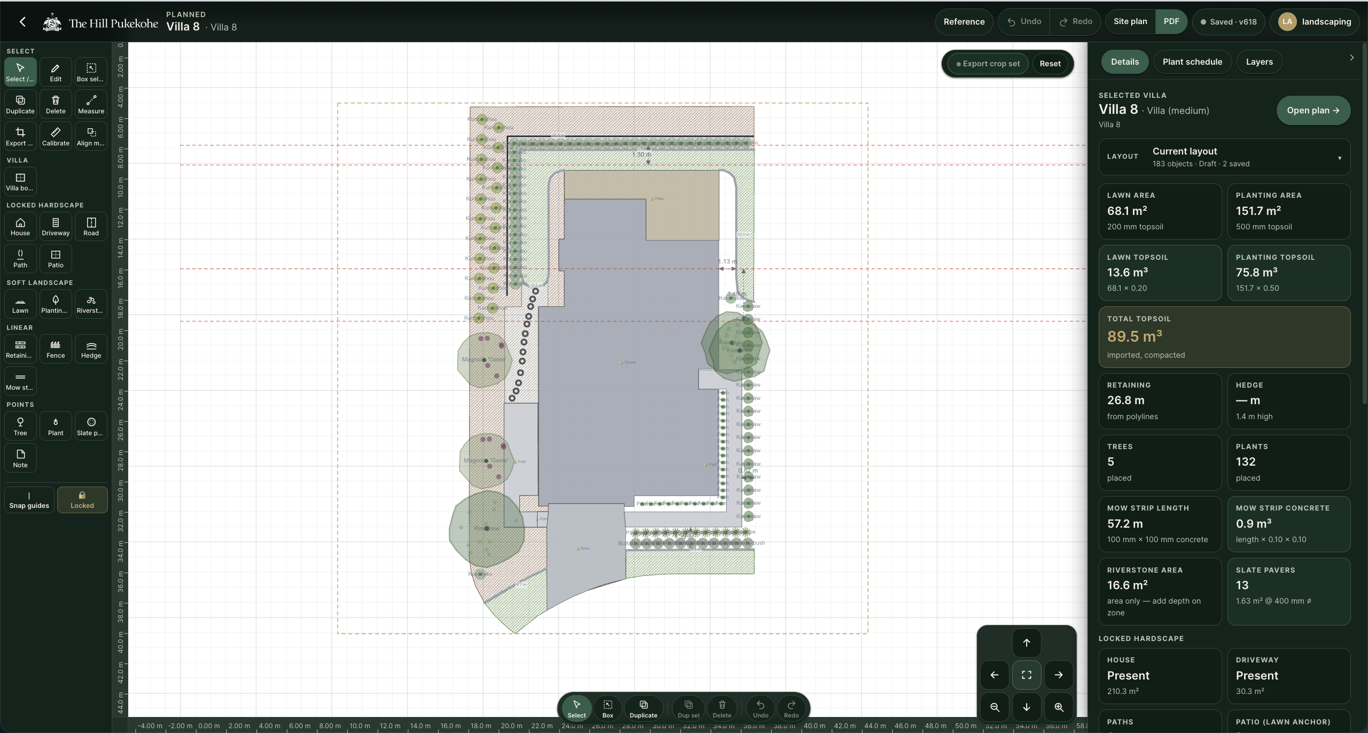Screen dimensions: 1368x733
Task: Select the Tree point tool
Action: [x=20, y=426]
